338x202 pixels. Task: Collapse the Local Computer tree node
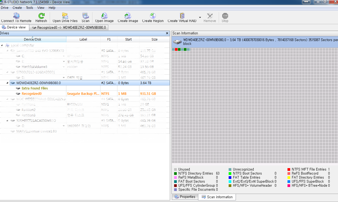pyautogui.click(x=2, y=45)
